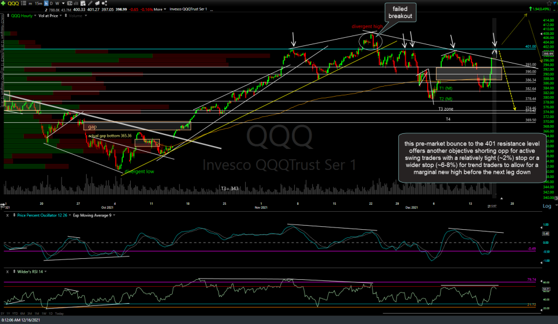The image size is (558, 324).
Task: Click the Invesco QQQTrust Ser 1 description
Action: (x=188, y=9)
